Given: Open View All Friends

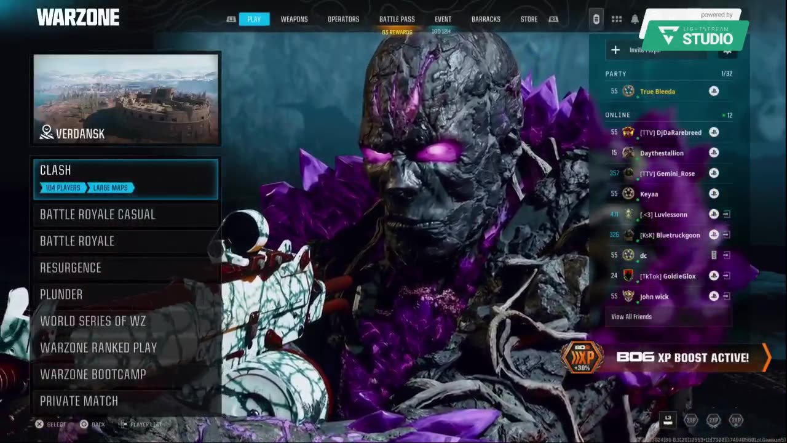Looking at the screenshot, I should [x=631, y=317].
